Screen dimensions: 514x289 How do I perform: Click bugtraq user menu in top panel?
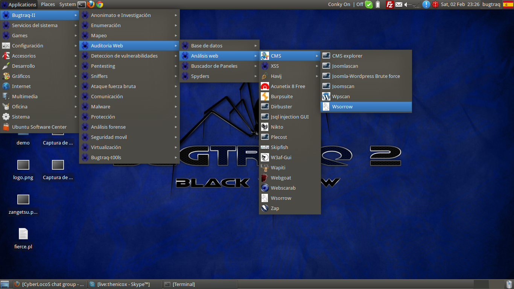click(491, 5)
